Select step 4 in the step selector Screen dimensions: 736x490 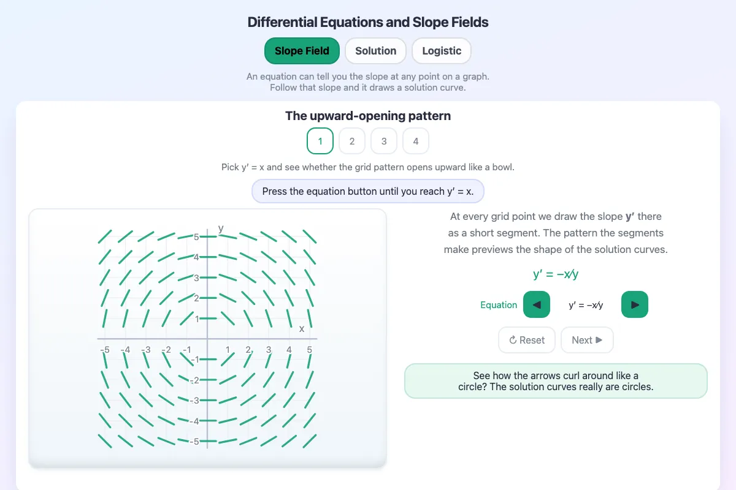tap(416, 141)
